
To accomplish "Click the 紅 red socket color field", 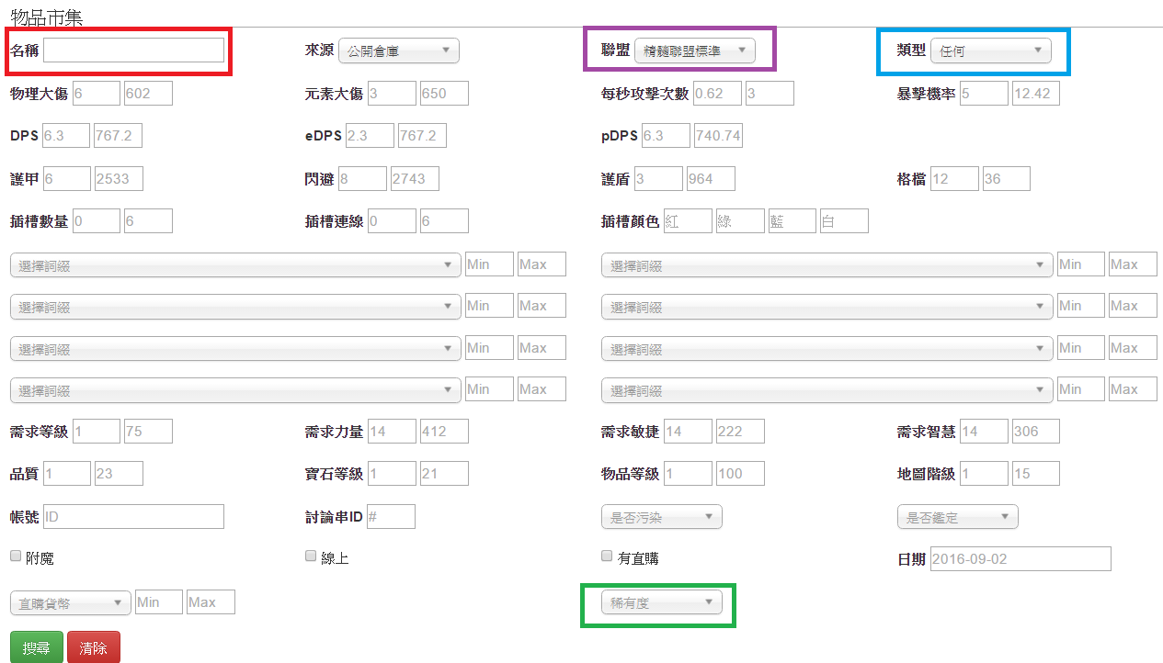I will (x=688, y=220).
